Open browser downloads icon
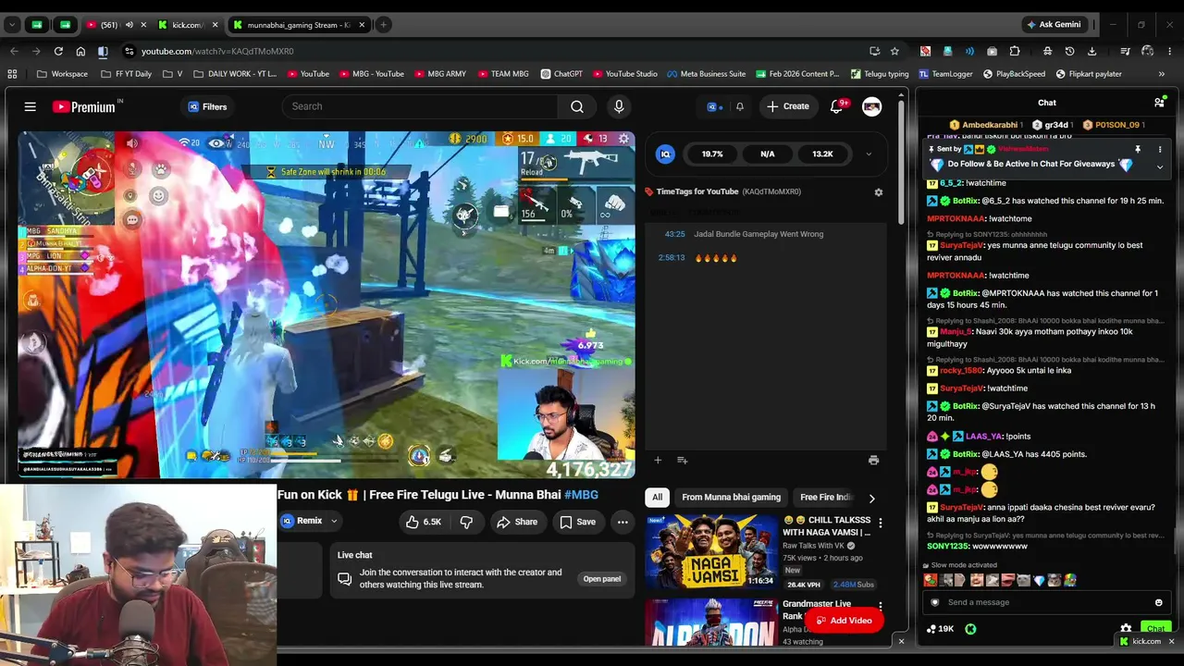1184x666 pixels. (x=1091, y=51)
